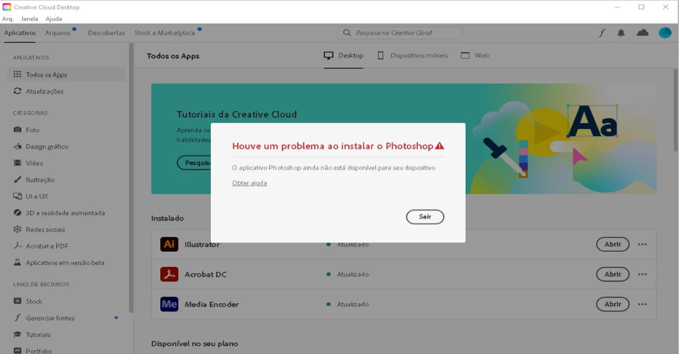
Task: Click the Tutoriais da Creative Cloud title
Action: [x=237, y=114]
